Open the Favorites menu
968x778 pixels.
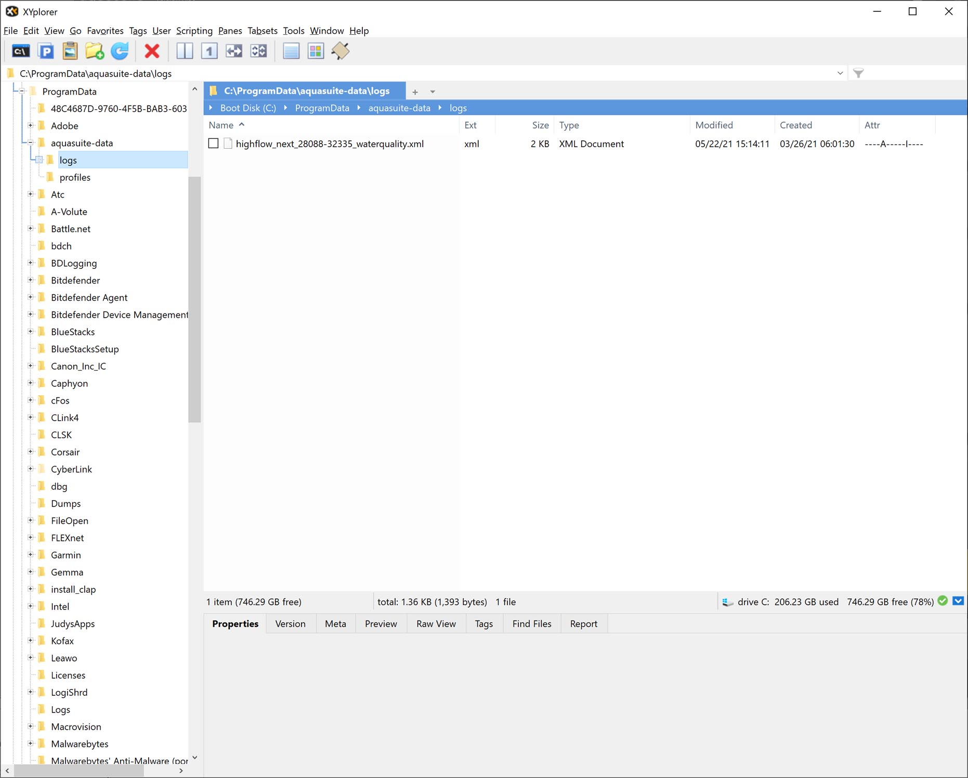coord(105,31)
